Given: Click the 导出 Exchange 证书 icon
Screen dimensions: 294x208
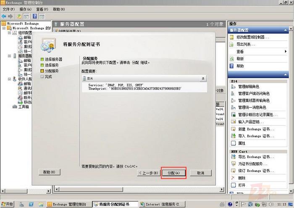Looking at the screenshot, I should point(233,157).
